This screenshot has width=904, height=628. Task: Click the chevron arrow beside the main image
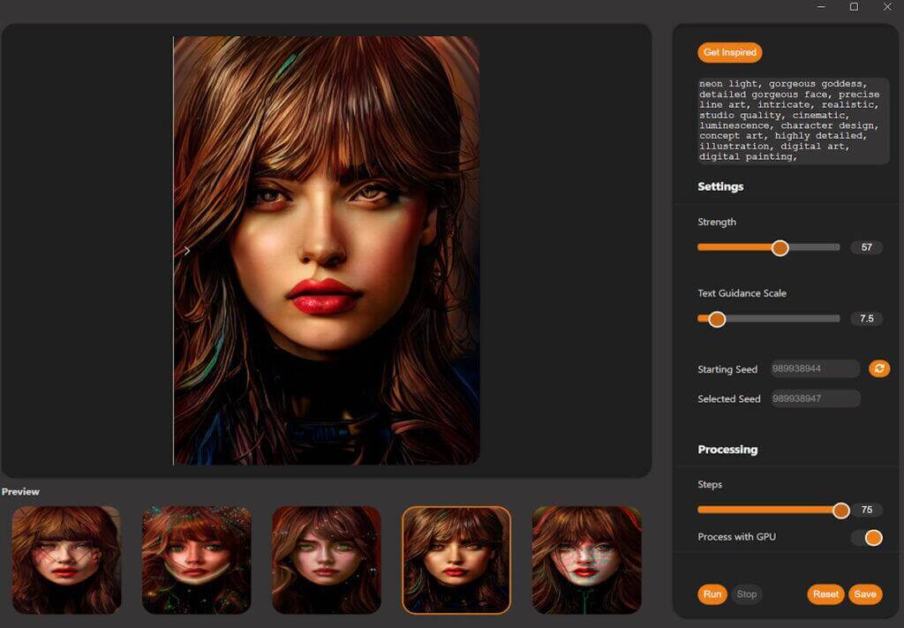pos(186,251)
